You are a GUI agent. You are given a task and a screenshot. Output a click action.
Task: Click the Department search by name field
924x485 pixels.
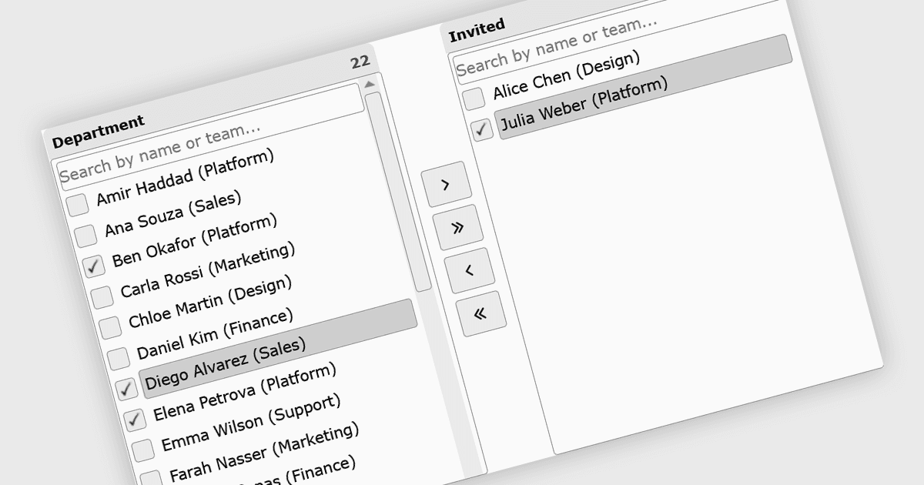point(211,136)
